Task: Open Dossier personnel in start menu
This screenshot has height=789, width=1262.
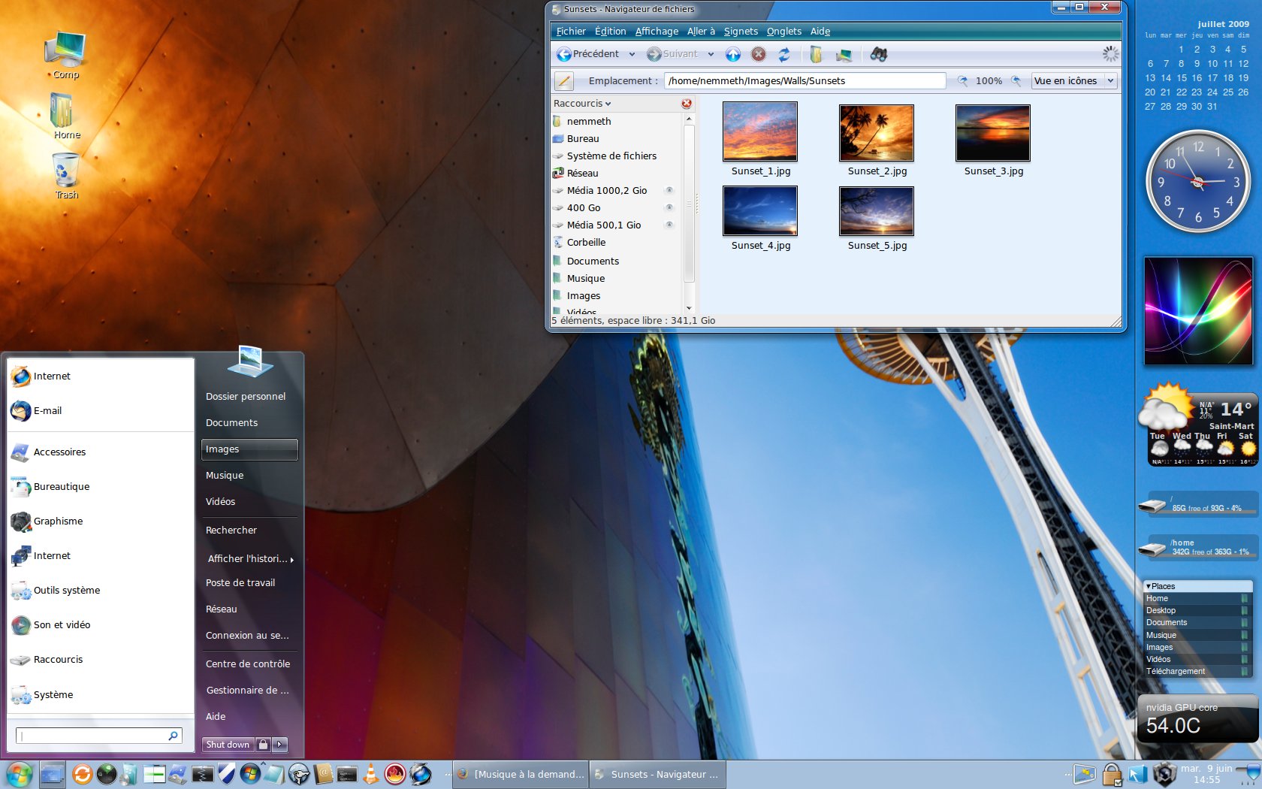Action: click(246, 396)
